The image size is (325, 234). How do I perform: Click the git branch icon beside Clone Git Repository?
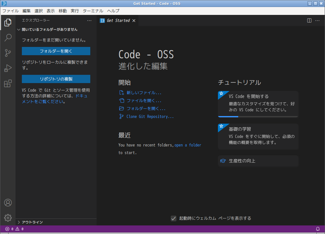coord(121,117)
